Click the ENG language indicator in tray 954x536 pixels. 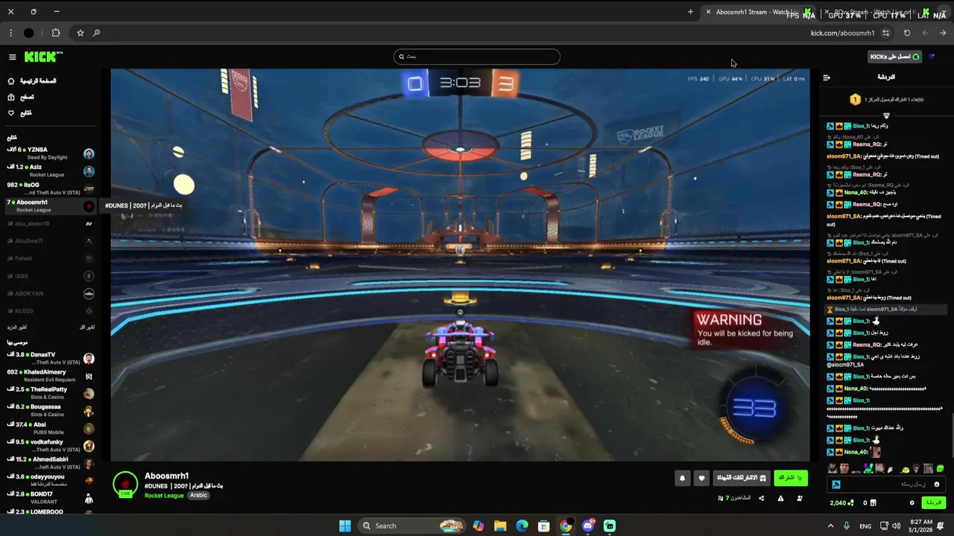click(x=865, y=526)
